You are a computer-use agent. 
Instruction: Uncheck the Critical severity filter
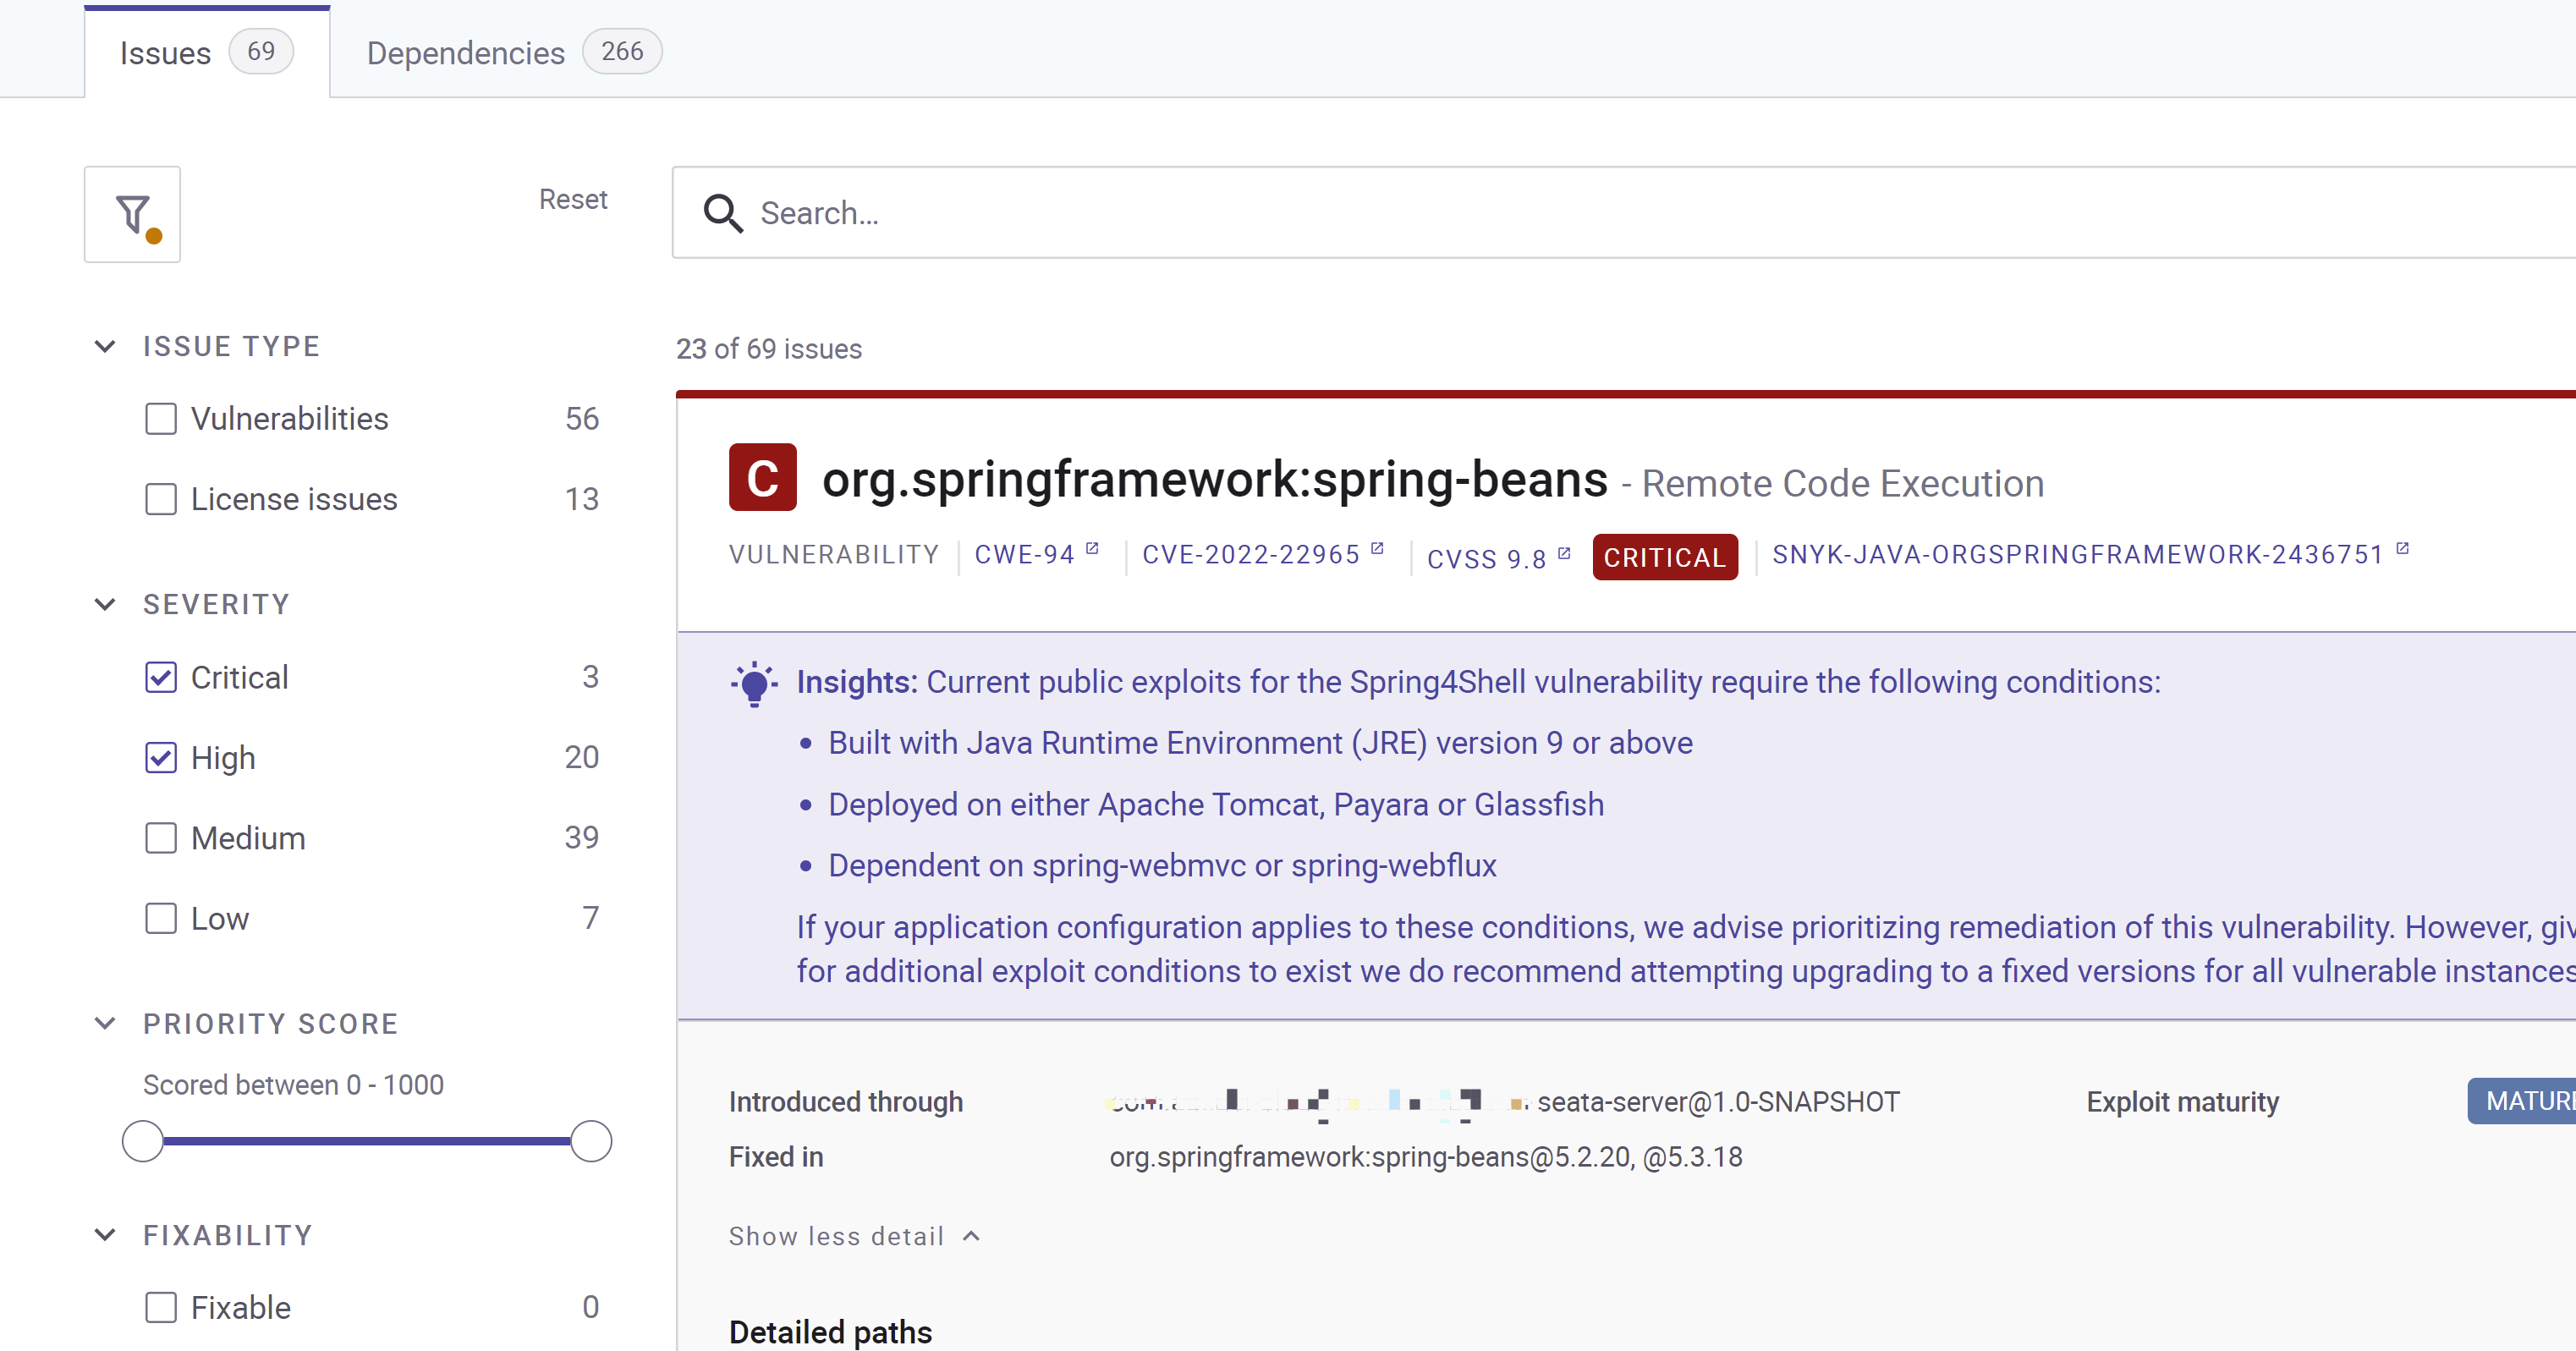[160, 677]
